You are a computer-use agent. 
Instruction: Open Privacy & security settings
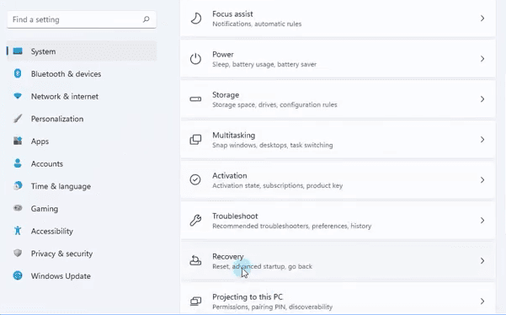coord(82,254)
